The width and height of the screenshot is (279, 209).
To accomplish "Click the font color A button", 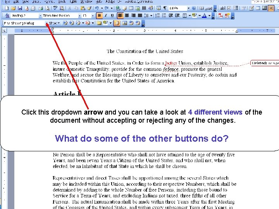I will 205,15.
